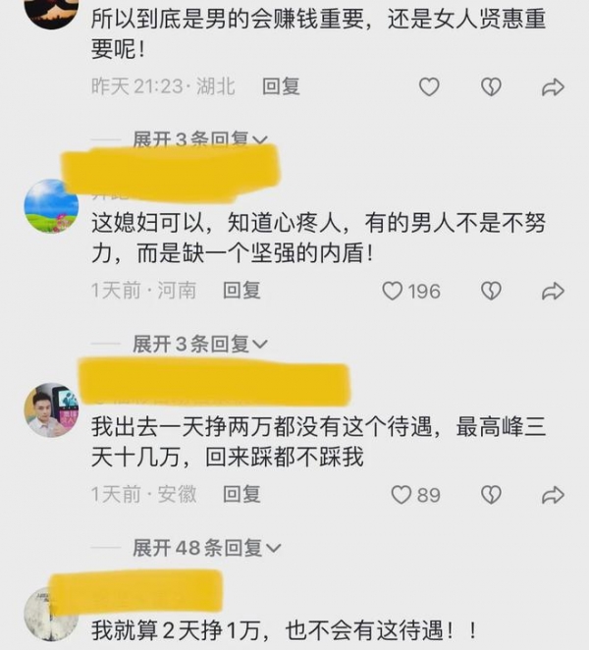Dislike the Anhui comment using the broken heart icon

tap(491, 495)
